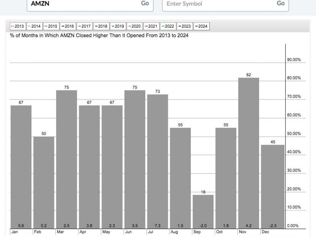
Task: Click the 7.3 average return value in July
Action: click(x=158, y=226)
